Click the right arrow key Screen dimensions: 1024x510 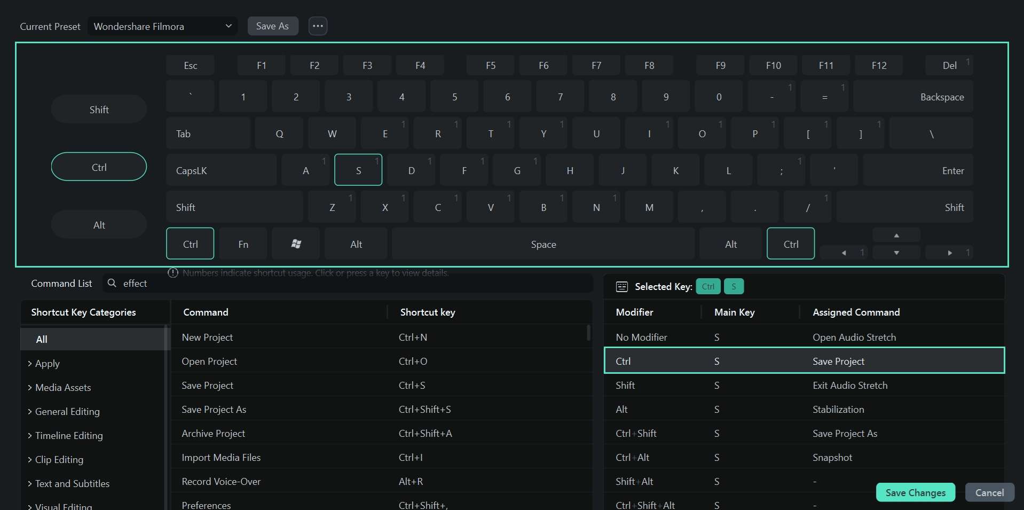point(949,253)
